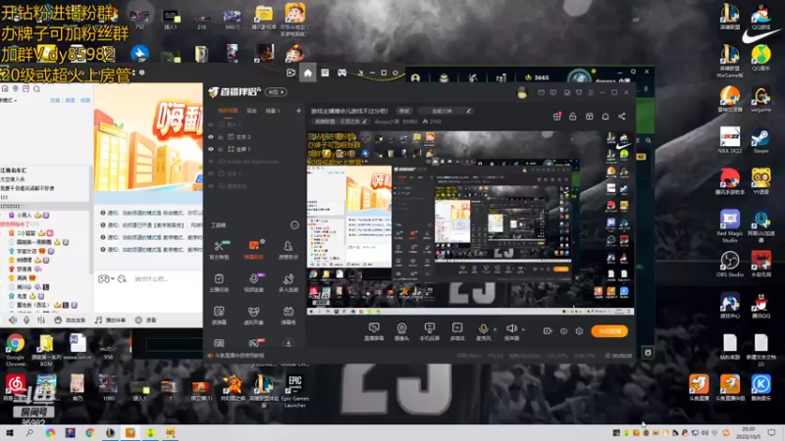This screenshot has height=441, width=785.
Task: Open the mode pill next to 直播伴侣 logo
Action: pos(277,92)
